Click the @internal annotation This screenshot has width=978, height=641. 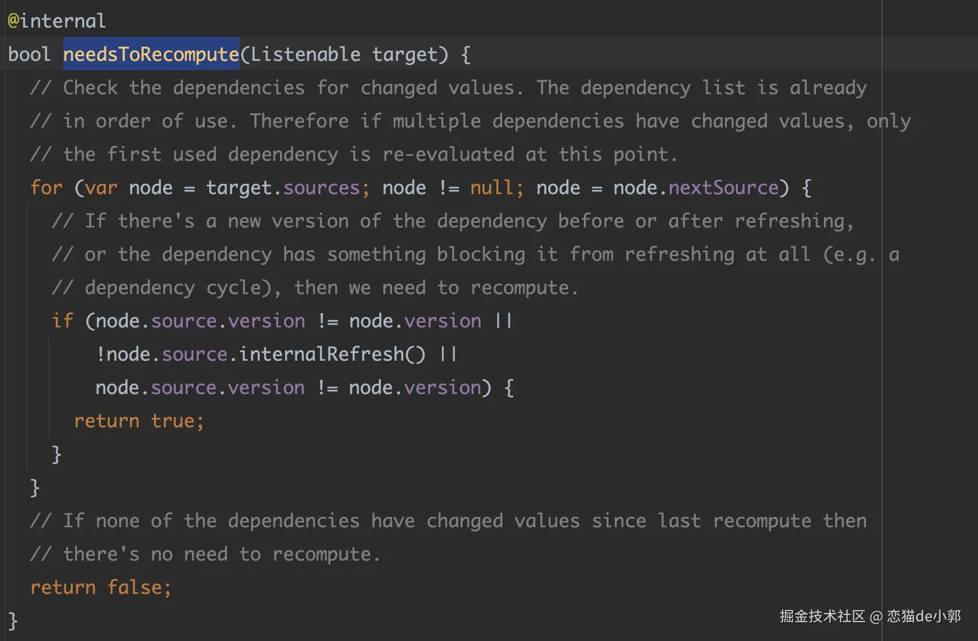[x=56, y=21]
